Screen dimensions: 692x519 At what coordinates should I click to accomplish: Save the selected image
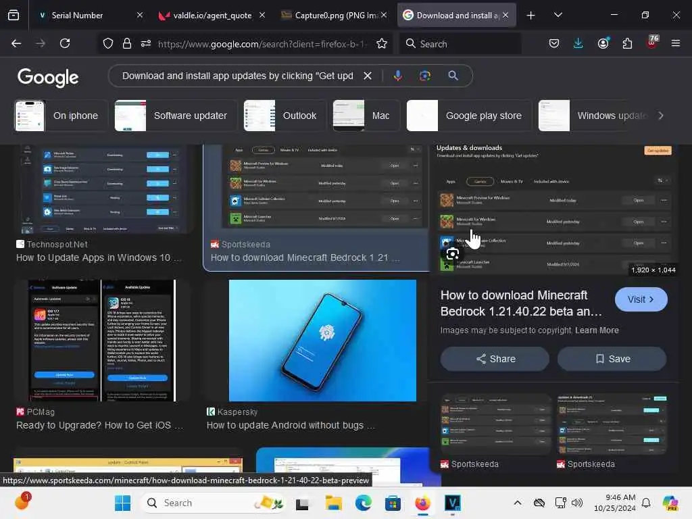tap(612, 359)
